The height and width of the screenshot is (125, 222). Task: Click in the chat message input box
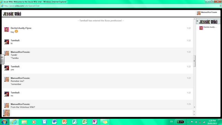102,113
